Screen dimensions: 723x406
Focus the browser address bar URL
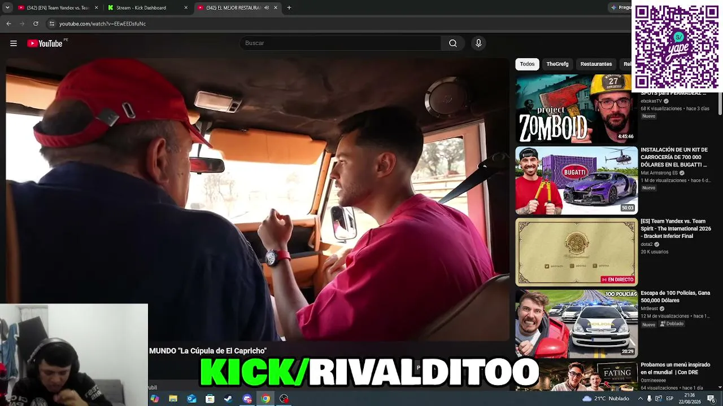[x=102, y=24]
